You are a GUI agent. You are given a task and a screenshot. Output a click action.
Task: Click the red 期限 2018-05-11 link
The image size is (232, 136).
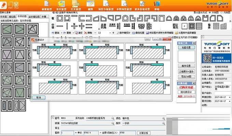pos(187,96)
